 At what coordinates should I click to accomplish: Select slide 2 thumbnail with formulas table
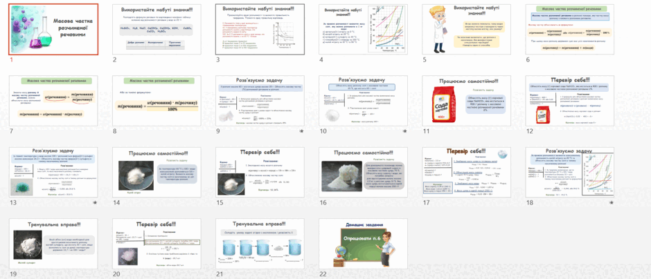(x=157, y=30)
